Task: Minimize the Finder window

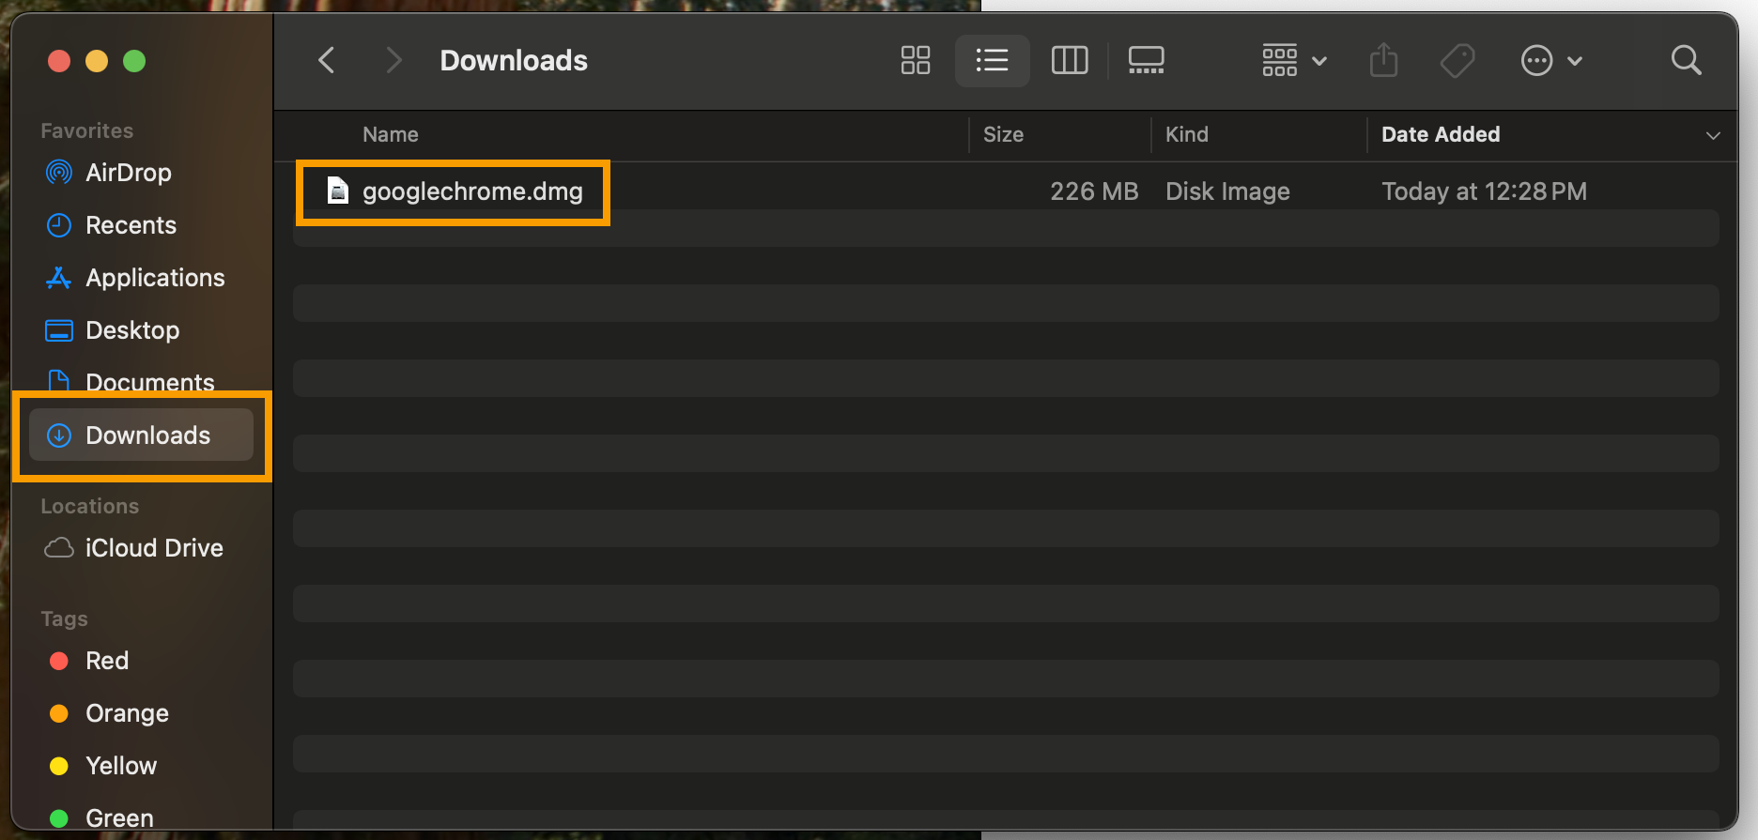Action: 97,61
